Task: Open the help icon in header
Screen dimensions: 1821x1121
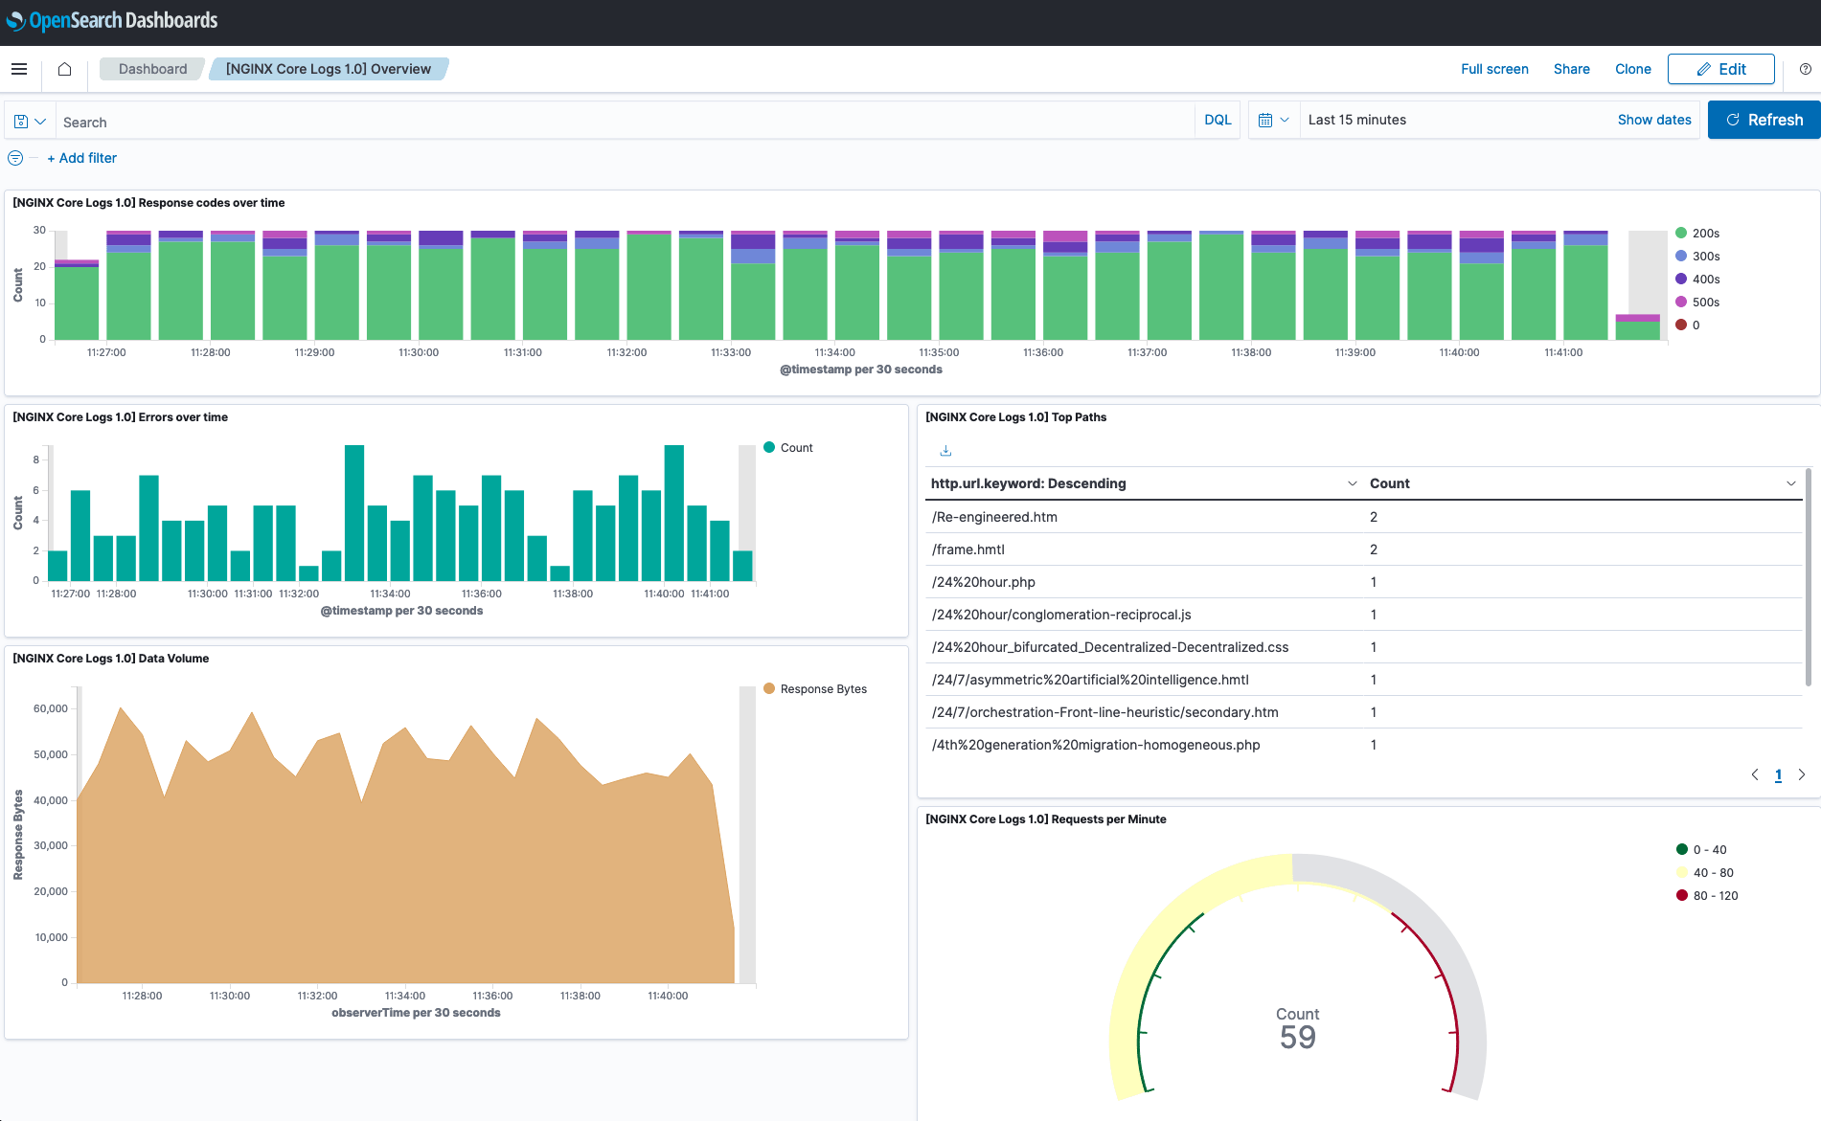Action: (1805, 69)
